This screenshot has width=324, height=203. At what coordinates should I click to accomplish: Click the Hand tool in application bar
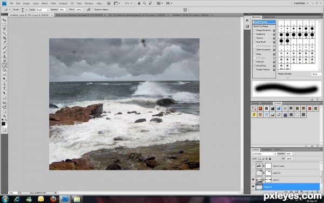[x=139, y=3]
